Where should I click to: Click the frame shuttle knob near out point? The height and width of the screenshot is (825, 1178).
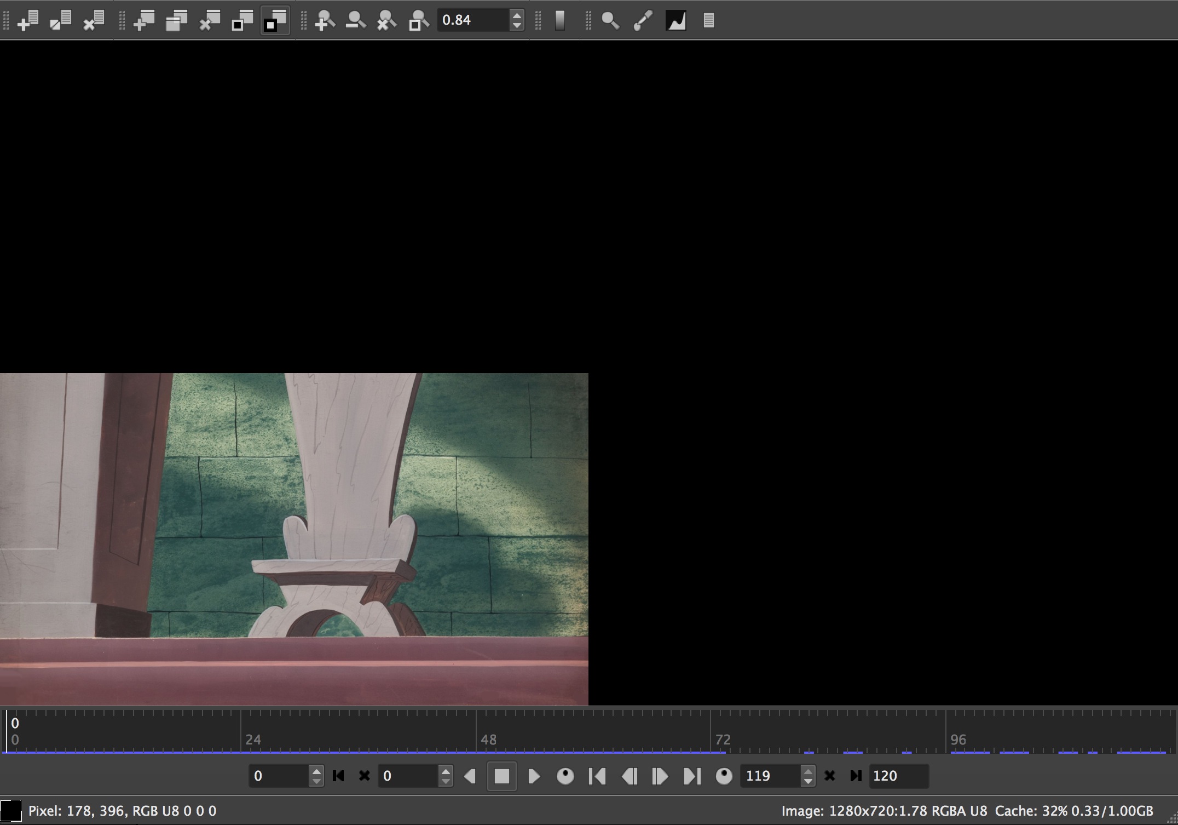tap(724, 776)
